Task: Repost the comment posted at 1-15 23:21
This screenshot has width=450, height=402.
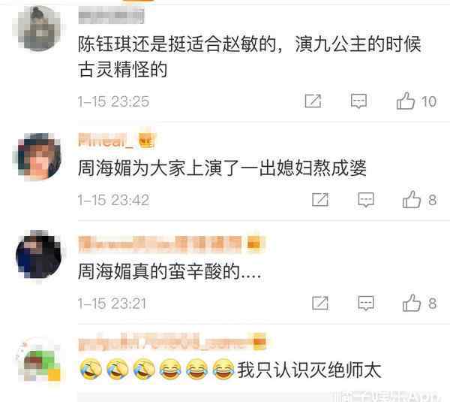Action: [x=320, y=303]
